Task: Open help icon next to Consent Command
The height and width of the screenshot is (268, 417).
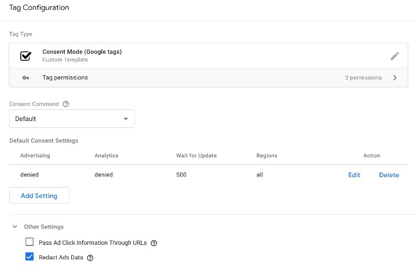Action: point(65,104)
